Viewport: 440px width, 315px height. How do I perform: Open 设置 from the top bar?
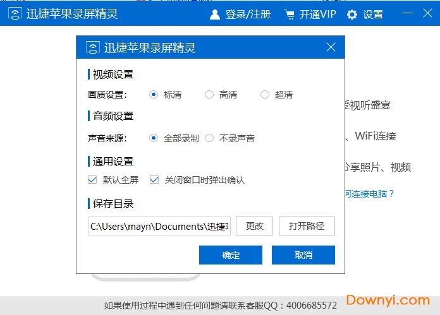tap(373, 15)
